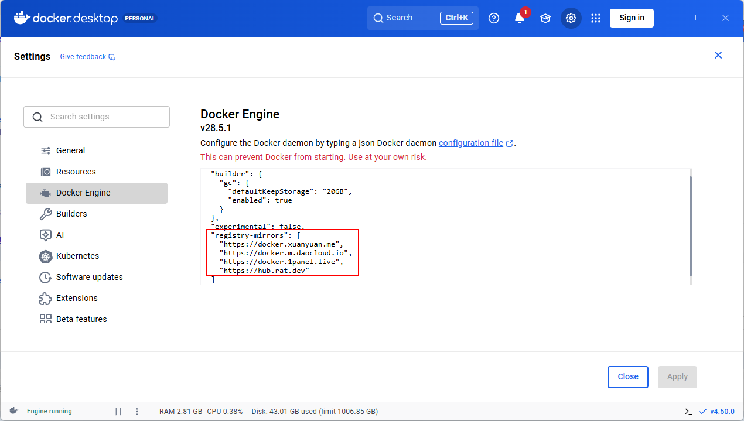744x421 pixels.
Task: Click the "https://docker.xuanyuan.me" line
Action: point(281,245)
